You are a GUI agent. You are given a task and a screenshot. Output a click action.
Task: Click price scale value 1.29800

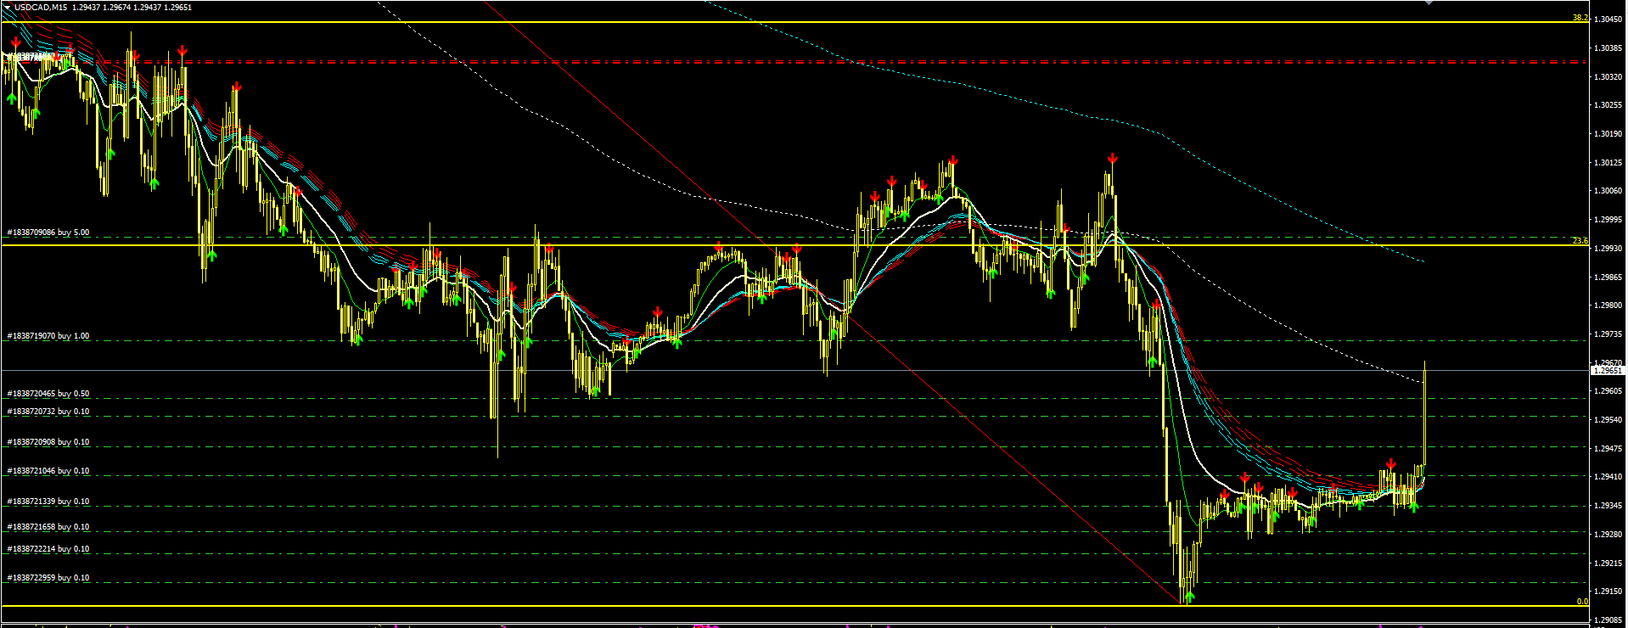tap(1609, 306)
